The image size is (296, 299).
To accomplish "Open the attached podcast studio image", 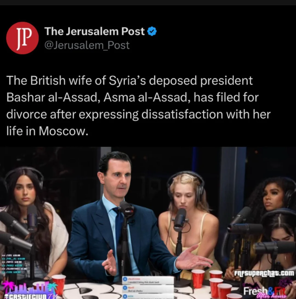I will pos(148,223).
